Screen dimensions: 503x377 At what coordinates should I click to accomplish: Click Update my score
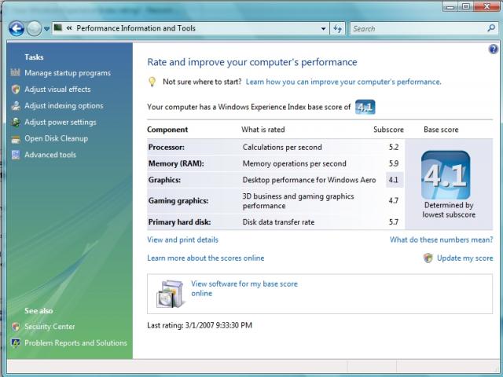point(465,258)
